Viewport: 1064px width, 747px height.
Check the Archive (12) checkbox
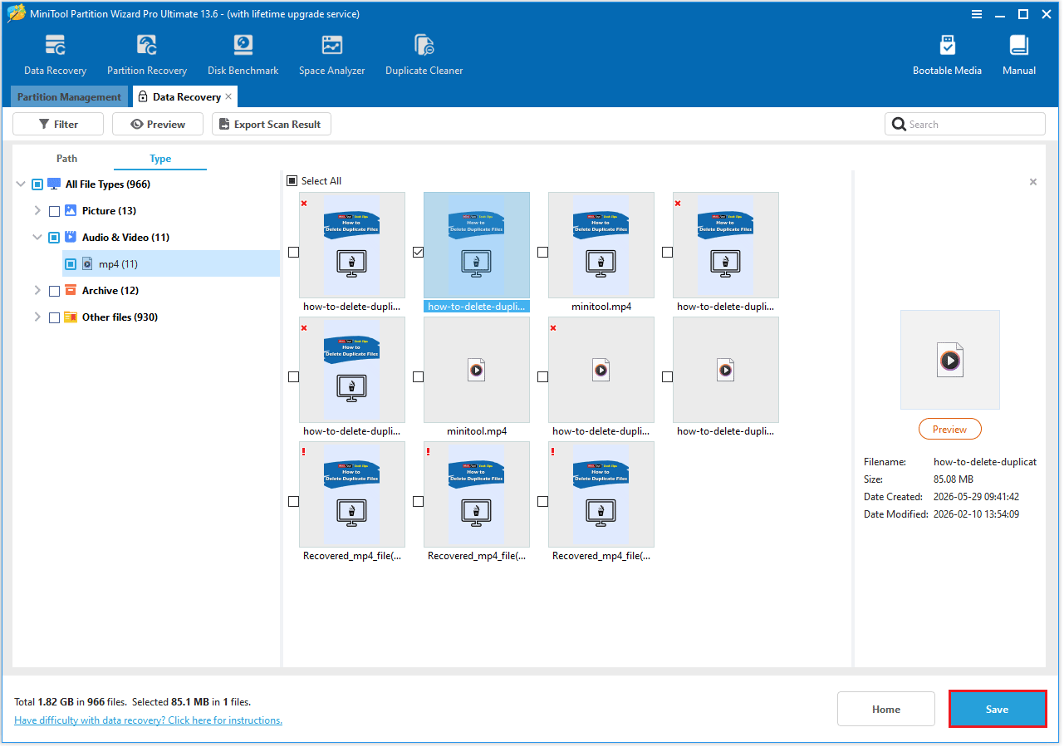(54, 291)
